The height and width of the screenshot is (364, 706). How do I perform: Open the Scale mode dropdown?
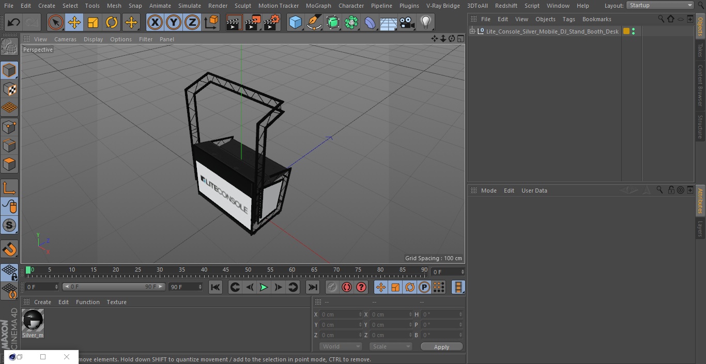coord(391,346)
